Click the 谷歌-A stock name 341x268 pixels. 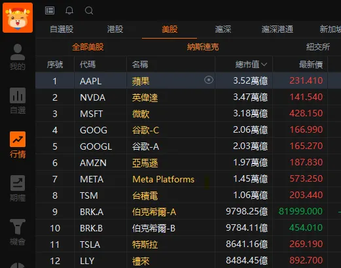tap(145, 146)
